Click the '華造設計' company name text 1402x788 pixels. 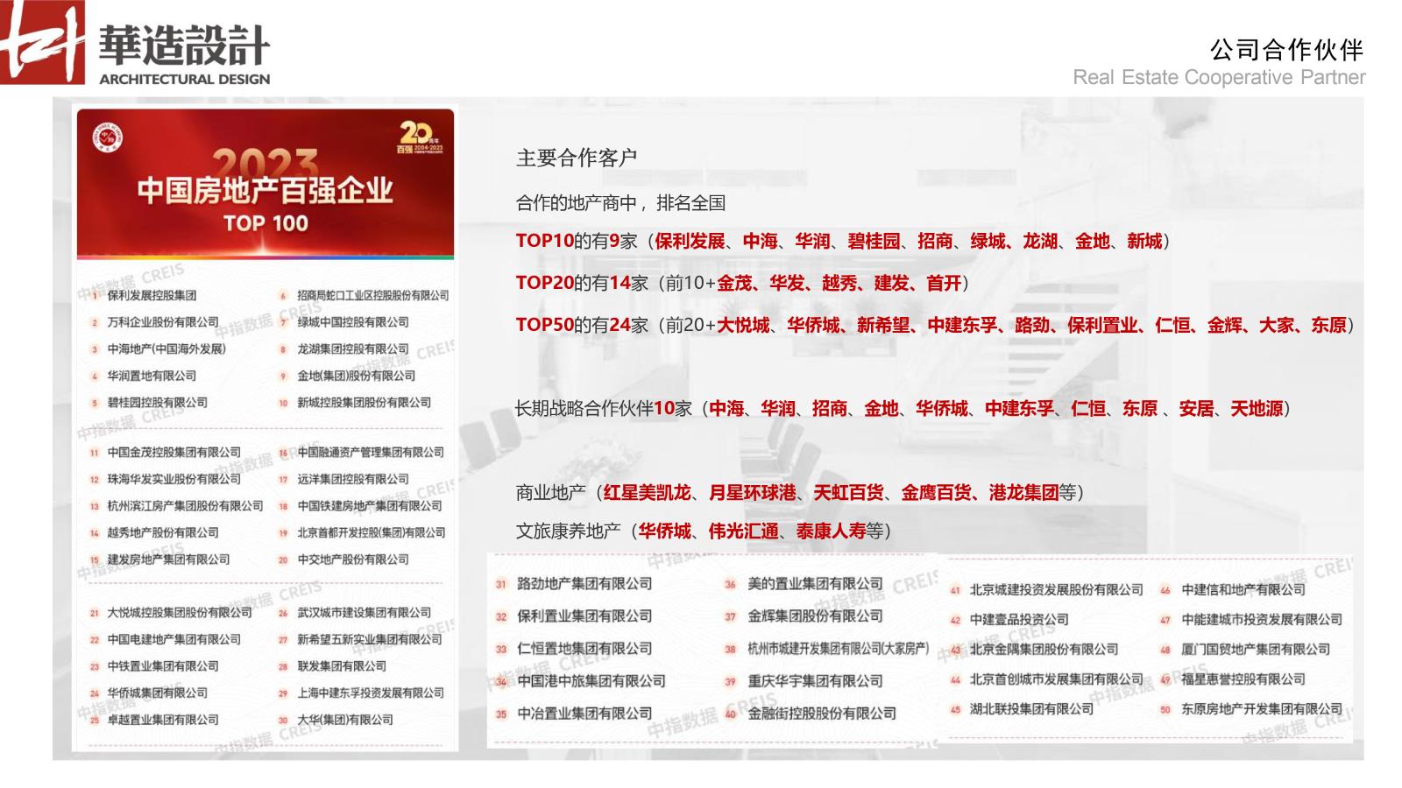click(184, 44)
